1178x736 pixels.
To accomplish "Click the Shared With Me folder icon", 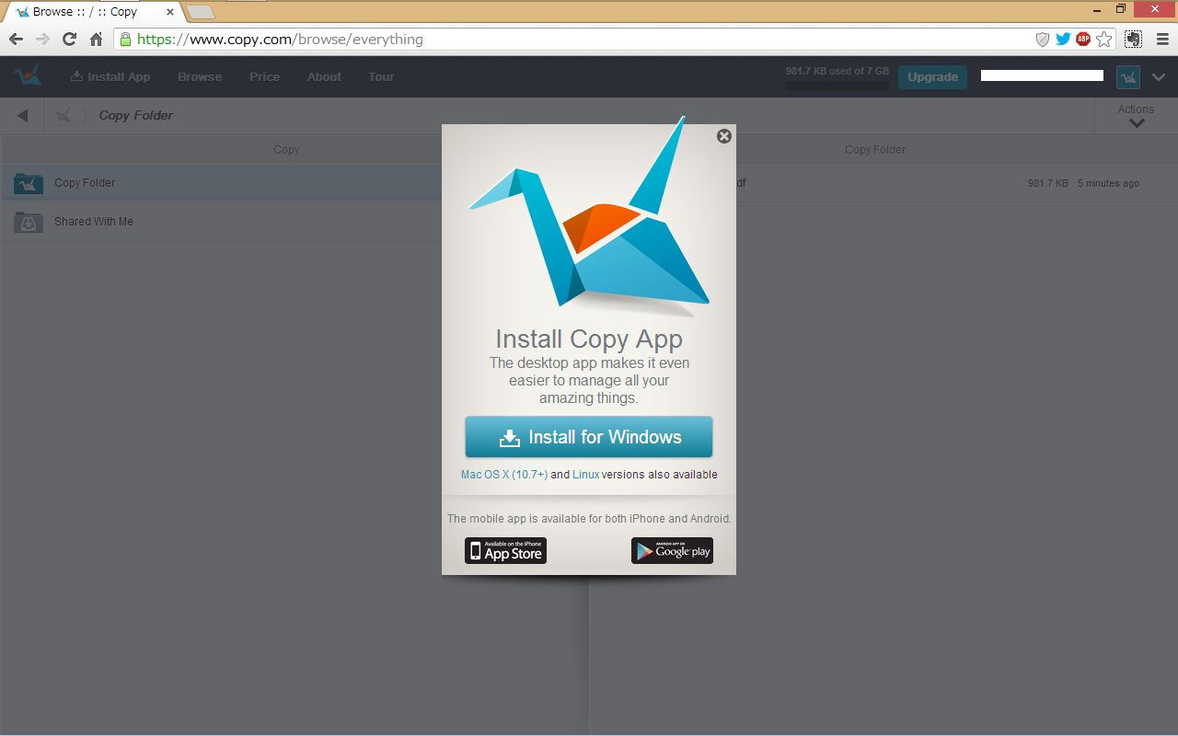I will pyautogui.click(x=29, y=222).
